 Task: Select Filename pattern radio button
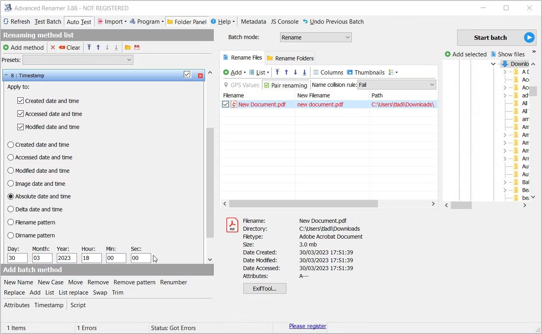(x=11, y=222)
